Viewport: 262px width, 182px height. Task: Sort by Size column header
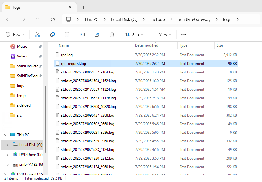tap(220, 45)
